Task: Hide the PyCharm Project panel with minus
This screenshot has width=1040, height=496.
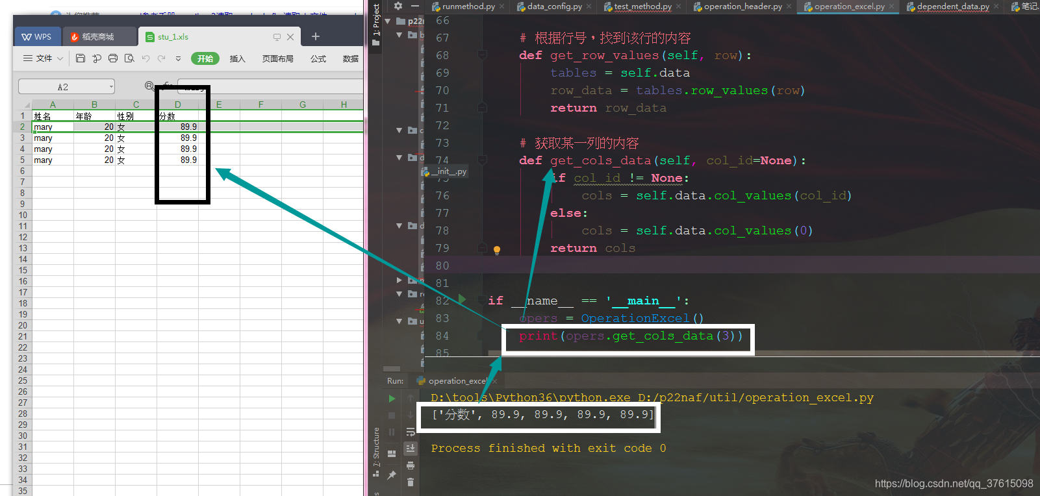Action: click(x=414, y=6)
